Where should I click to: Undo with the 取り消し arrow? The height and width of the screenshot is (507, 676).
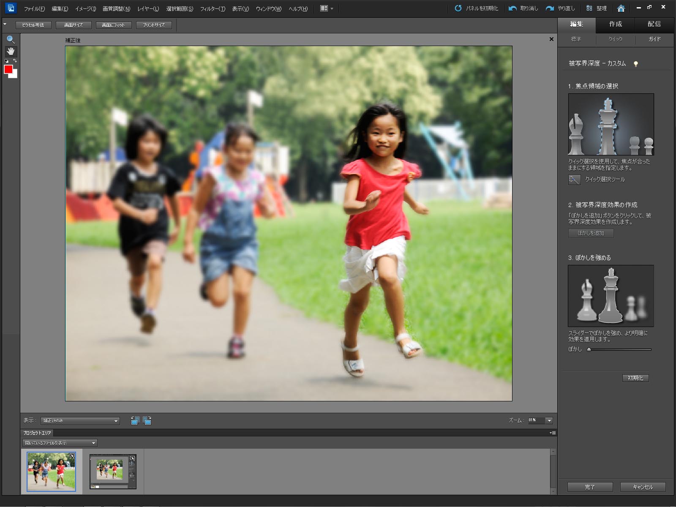coord(512,8)
